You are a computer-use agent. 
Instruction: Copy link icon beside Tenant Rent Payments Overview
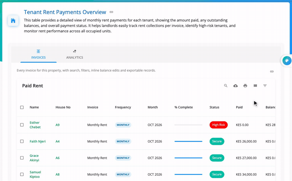click(x=111, y=12)
